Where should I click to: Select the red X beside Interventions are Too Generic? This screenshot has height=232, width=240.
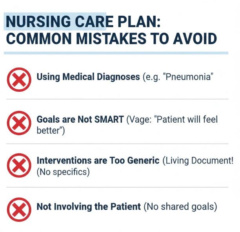[x=19, y=166]
